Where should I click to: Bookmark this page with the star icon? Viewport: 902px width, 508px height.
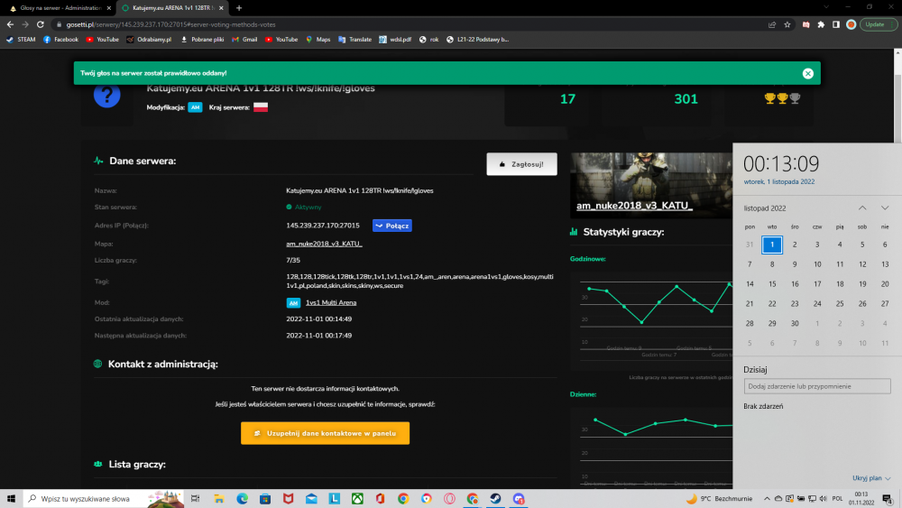click(x=787, y=24)
